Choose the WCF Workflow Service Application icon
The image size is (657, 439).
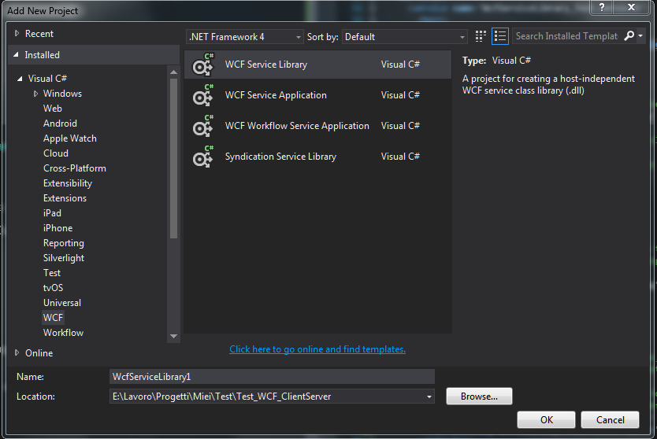point(203,126)
